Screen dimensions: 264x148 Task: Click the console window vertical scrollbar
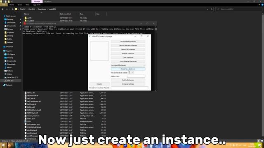(x=156, y=58)
